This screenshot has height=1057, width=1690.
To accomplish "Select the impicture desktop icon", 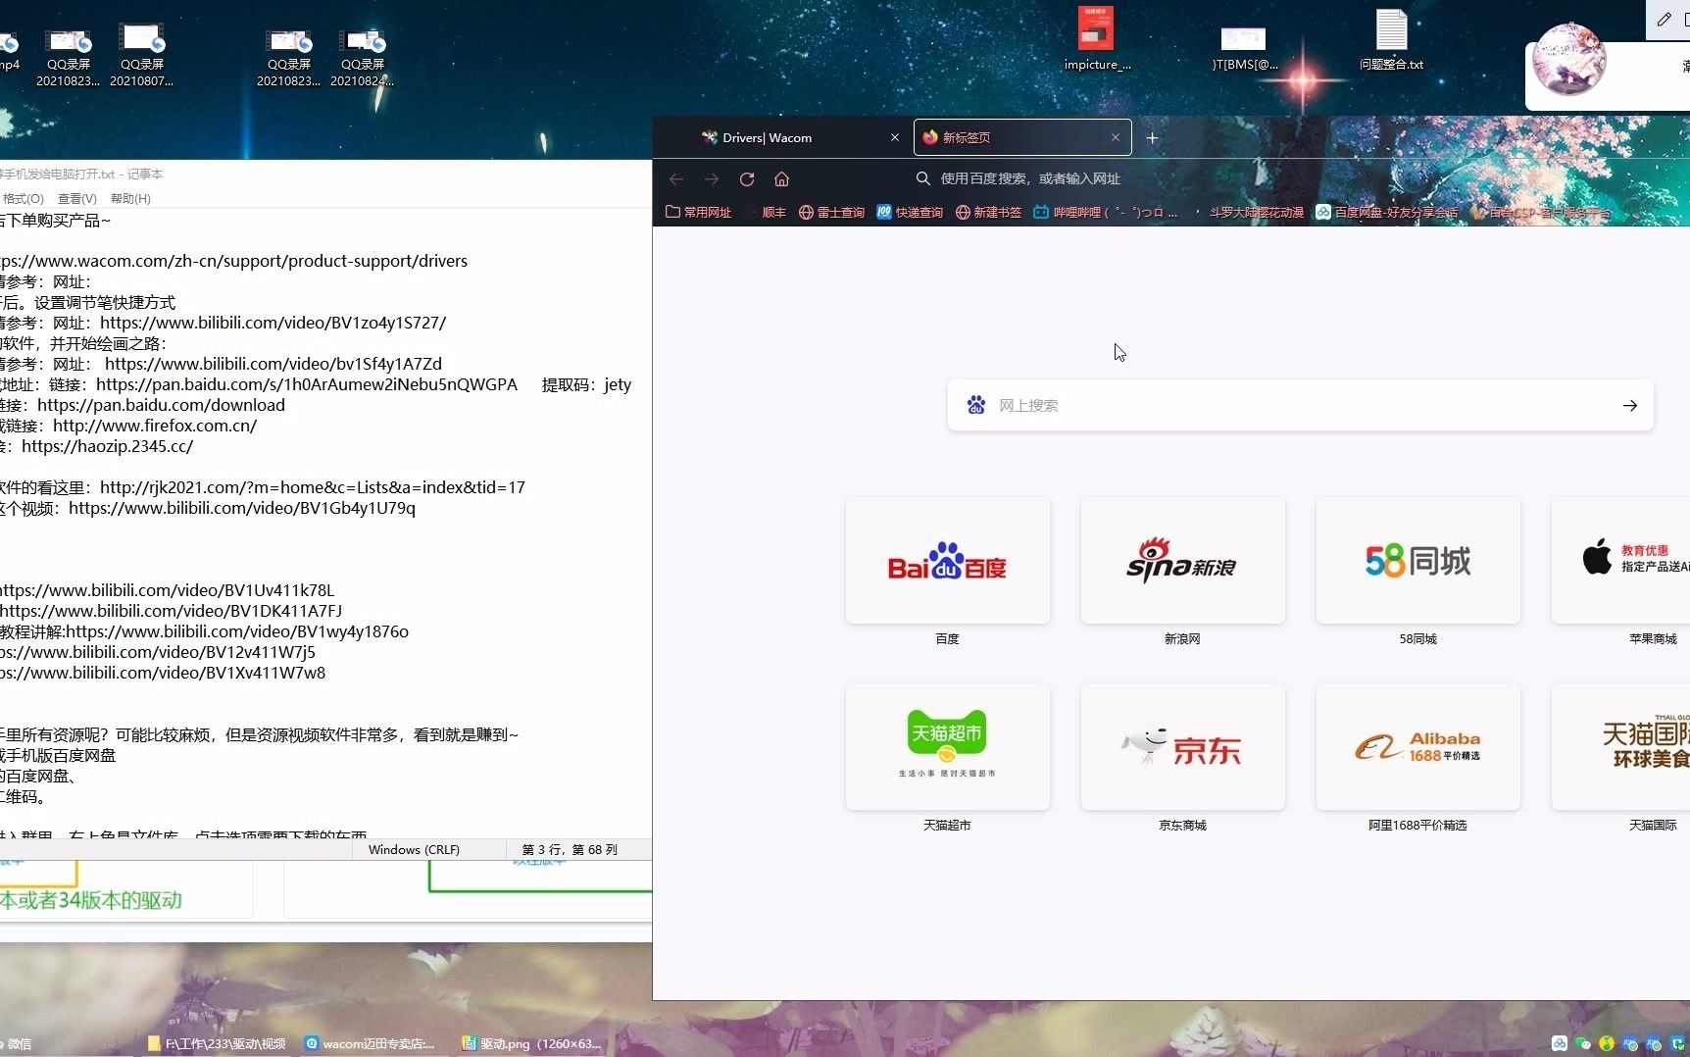I will click(1097, 40).
